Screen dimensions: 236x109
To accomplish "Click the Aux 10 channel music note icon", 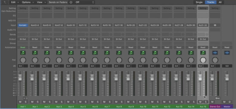I will point(143,53).
